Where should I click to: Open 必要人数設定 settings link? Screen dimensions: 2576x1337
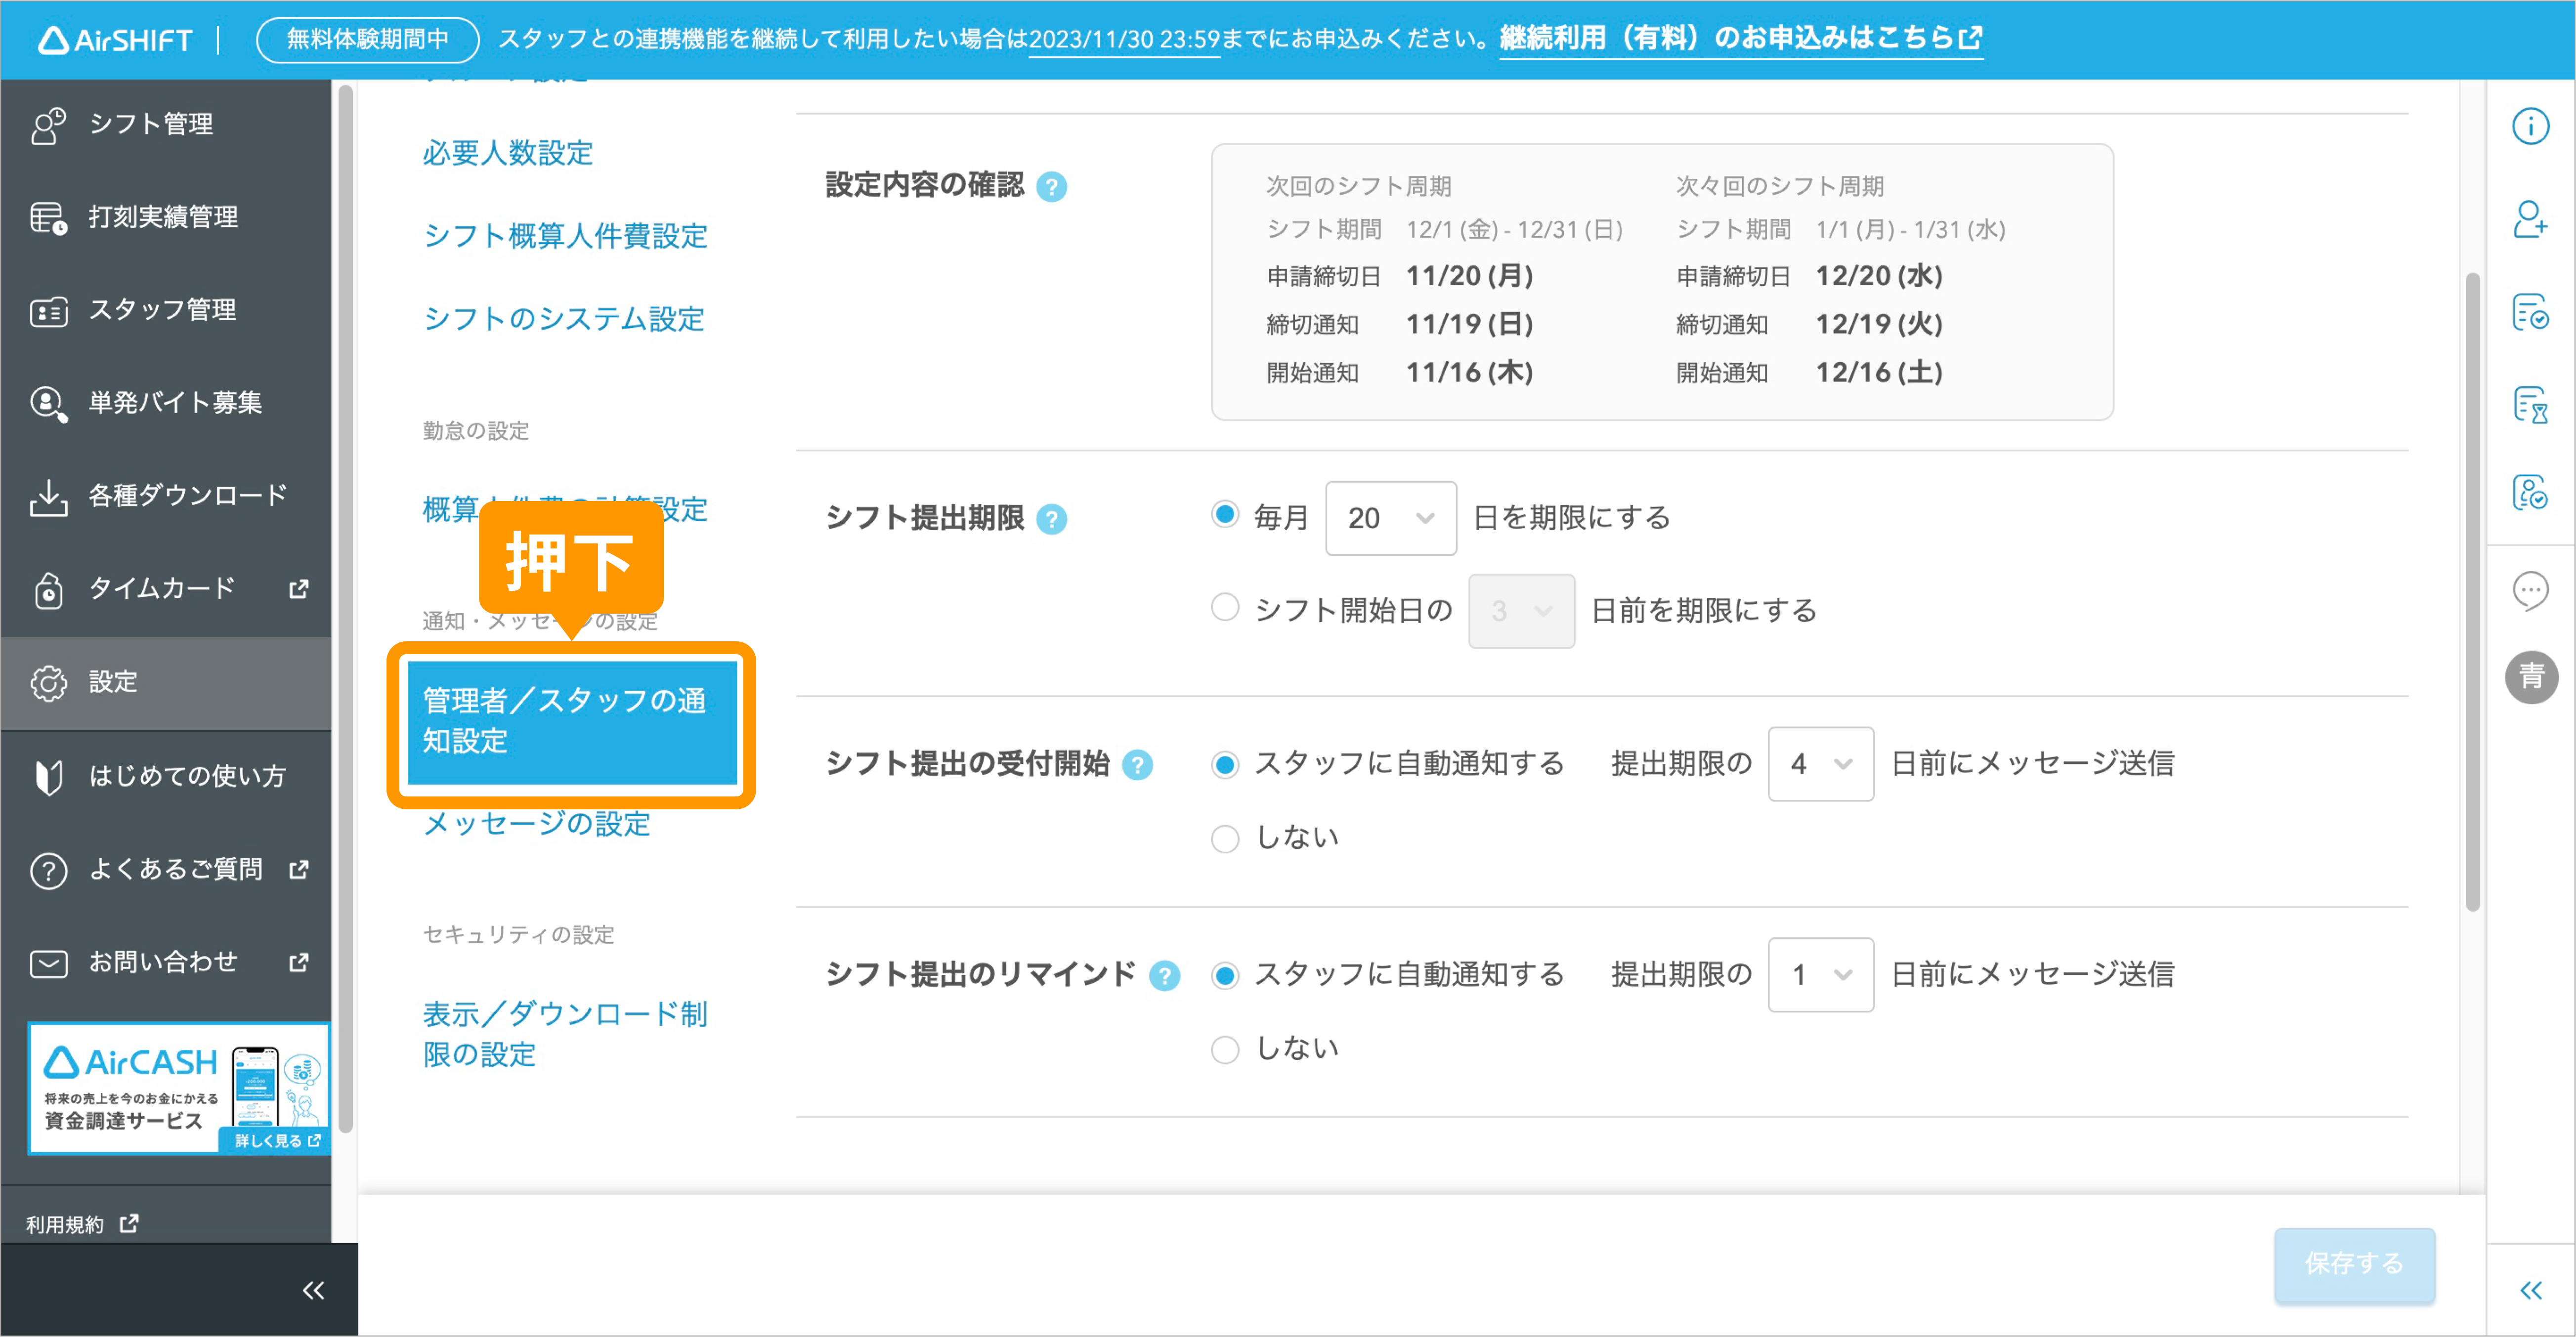click(x=507, y=153)
